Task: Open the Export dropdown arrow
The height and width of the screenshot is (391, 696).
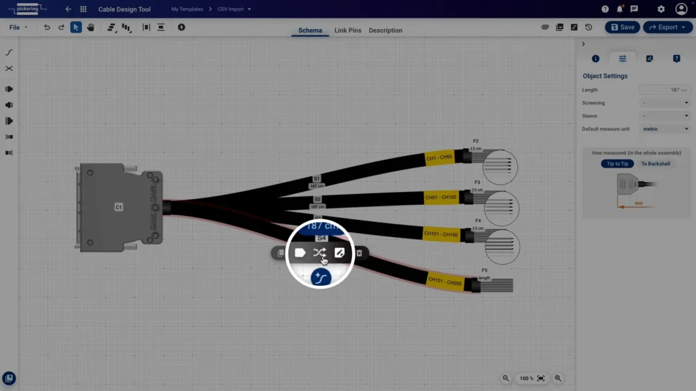Action: [x=684, y=27]
